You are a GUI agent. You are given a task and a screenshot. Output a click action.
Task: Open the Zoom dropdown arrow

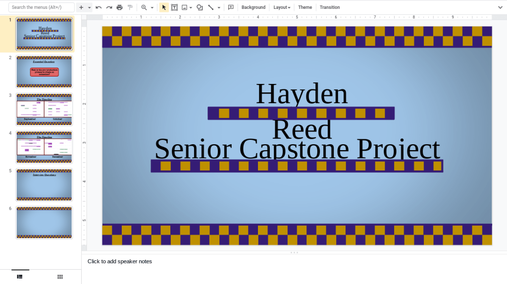coord(152,7)
